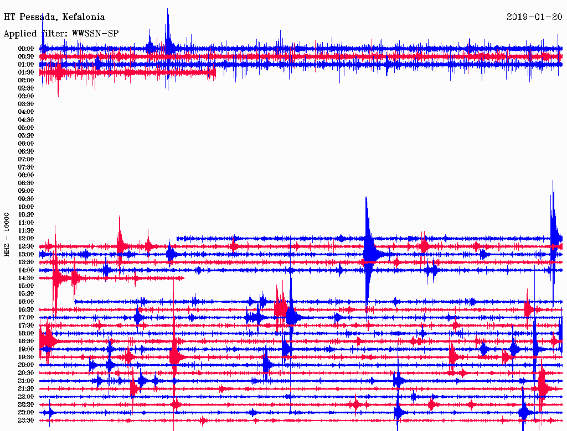This screenshot has height=431, width=567.
Task: Select the 21:30 time label
Action: [x=26, y=389]
